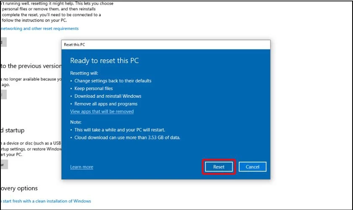The image size is (353, 210).
Task: Click the 'Keep personal files' bullet
Action: click(x=93, y=88)
